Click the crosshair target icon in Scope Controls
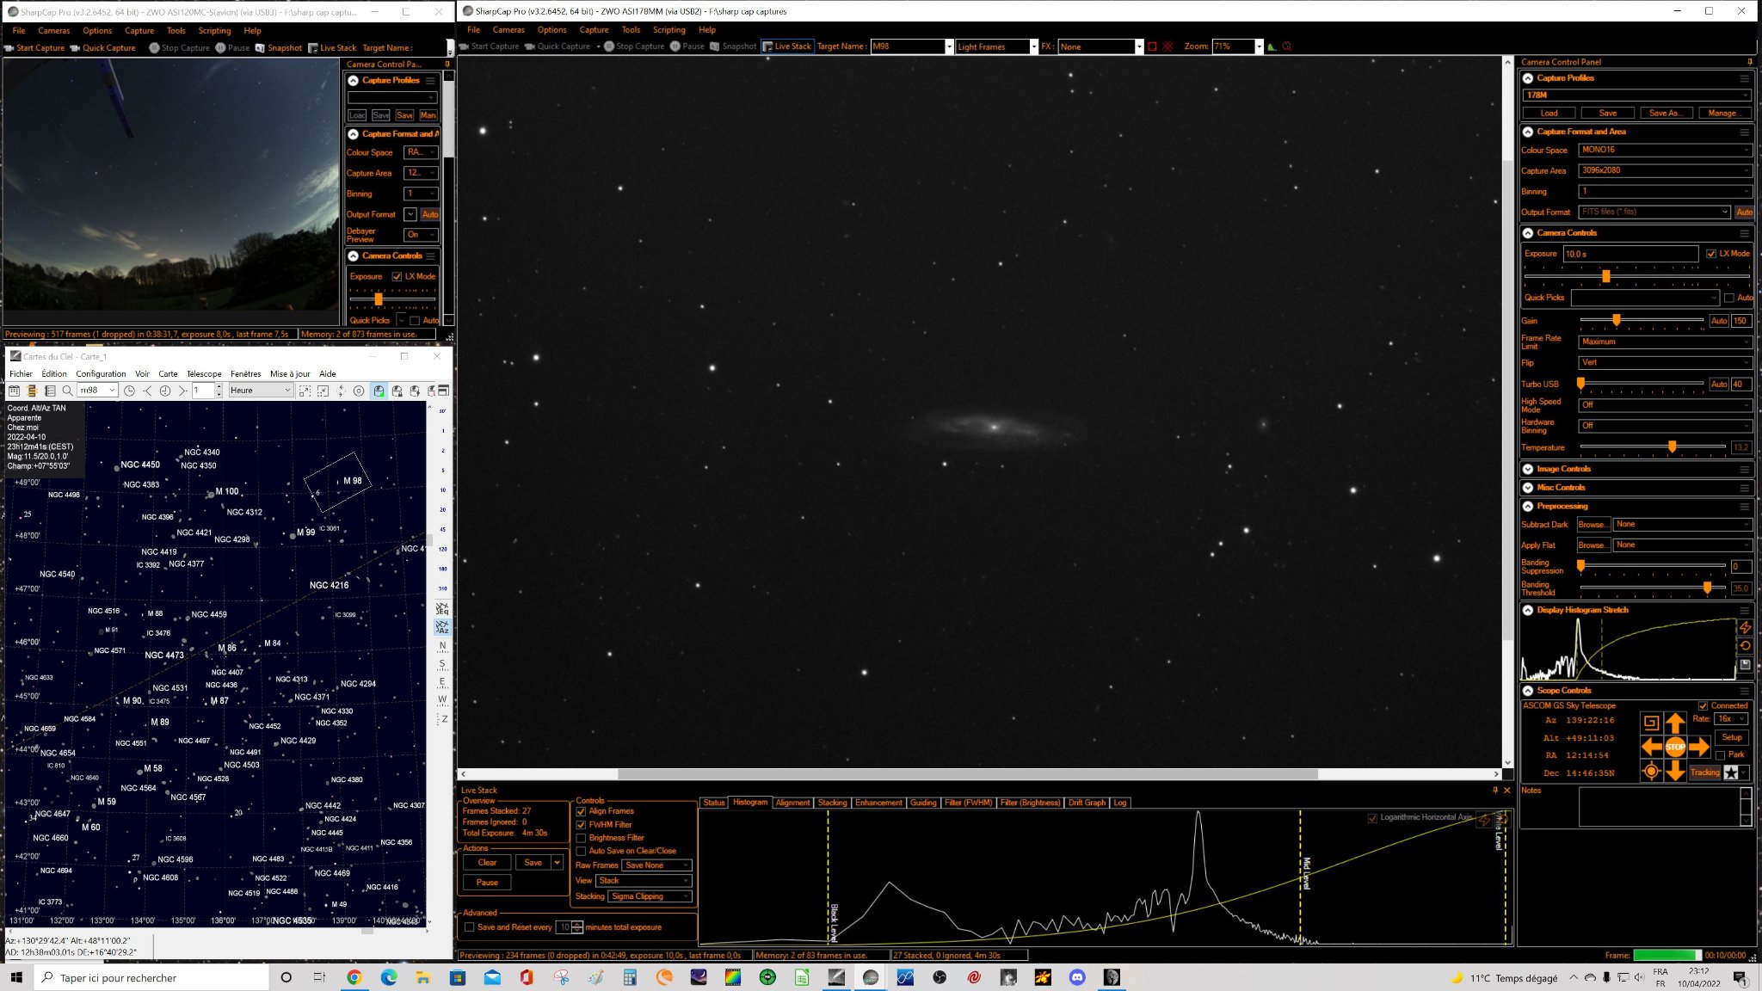 (1650, 772)
